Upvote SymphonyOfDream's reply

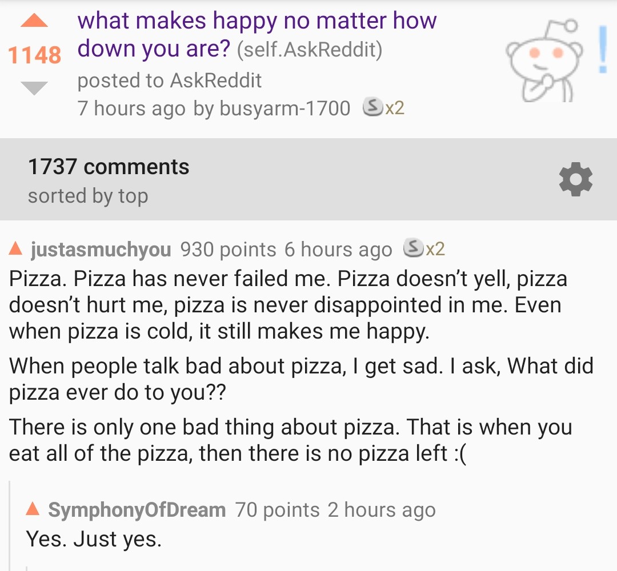[x=33, y=510]
